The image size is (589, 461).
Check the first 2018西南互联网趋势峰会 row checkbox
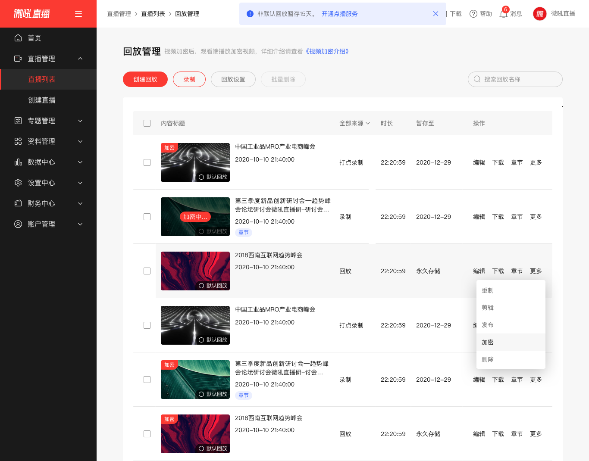click(x=147, y=271)
